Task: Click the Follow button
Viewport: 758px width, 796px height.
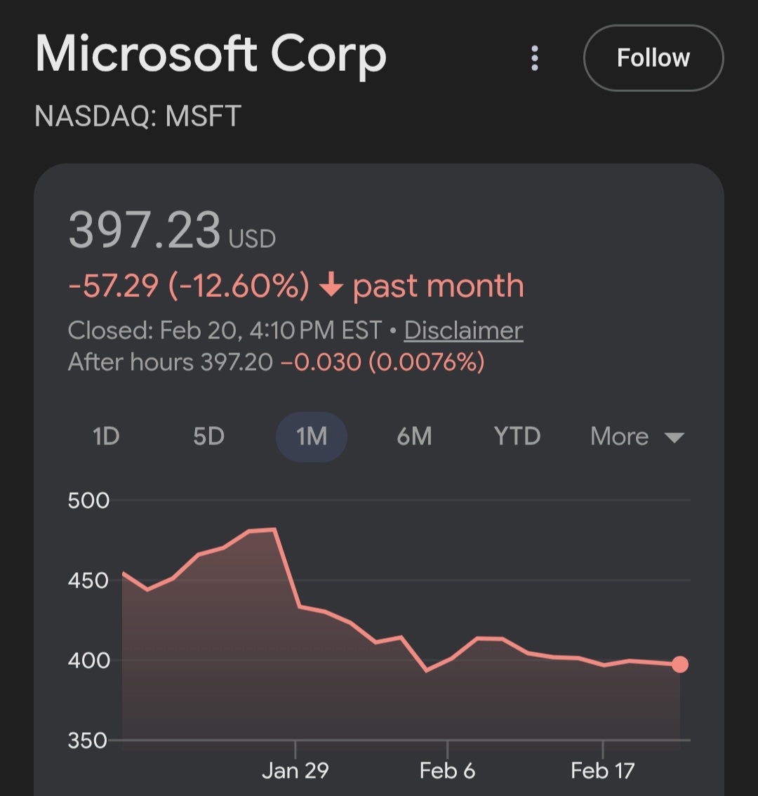Action: 653,58
